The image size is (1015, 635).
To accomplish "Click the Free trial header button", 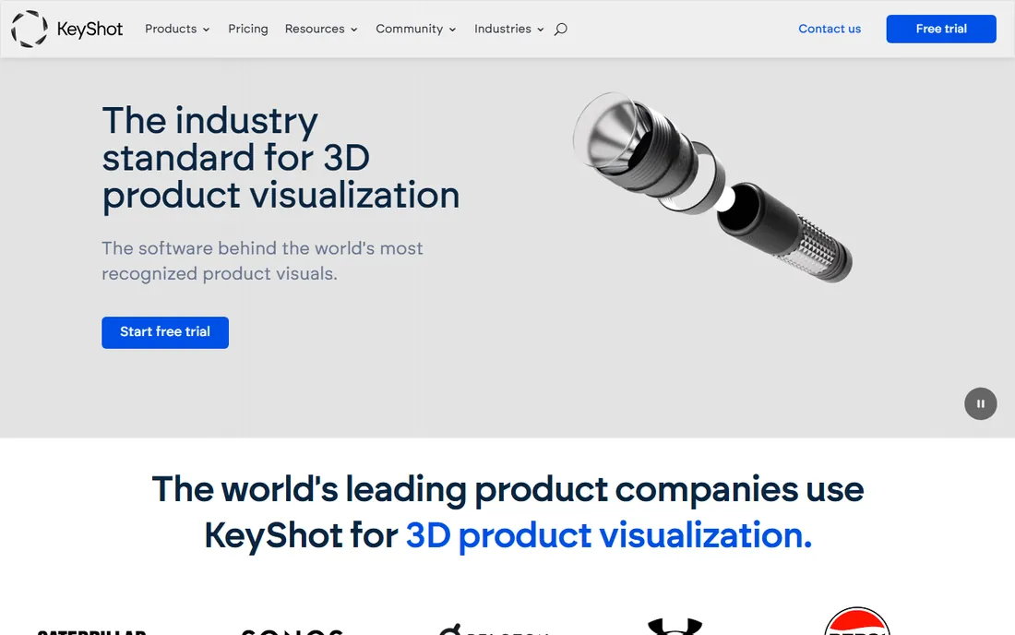I will click(x=940, y=30).
